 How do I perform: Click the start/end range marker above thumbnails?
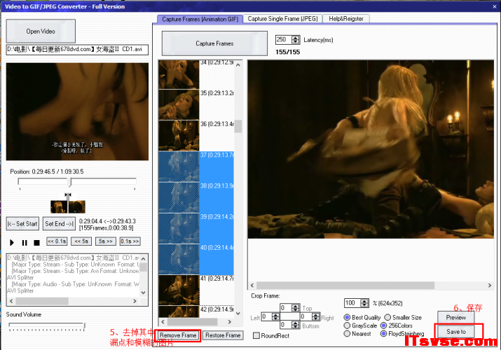(68, 195)
